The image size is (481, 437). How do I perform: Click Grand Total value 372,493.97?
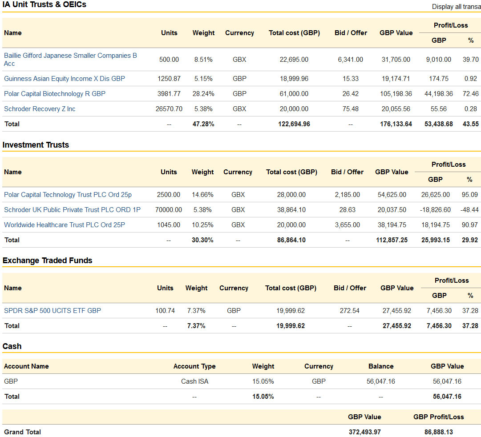365,432
